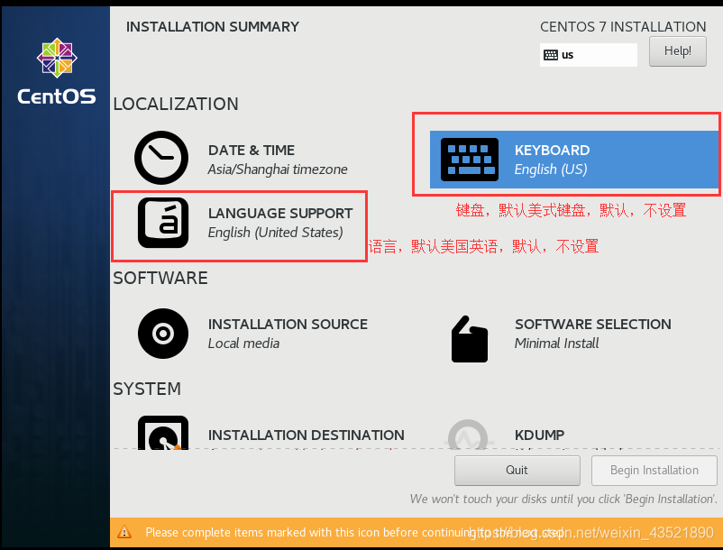Open the Installation Destination disk icon
Screen dimensions: 723x550
[x=163, y=433]
